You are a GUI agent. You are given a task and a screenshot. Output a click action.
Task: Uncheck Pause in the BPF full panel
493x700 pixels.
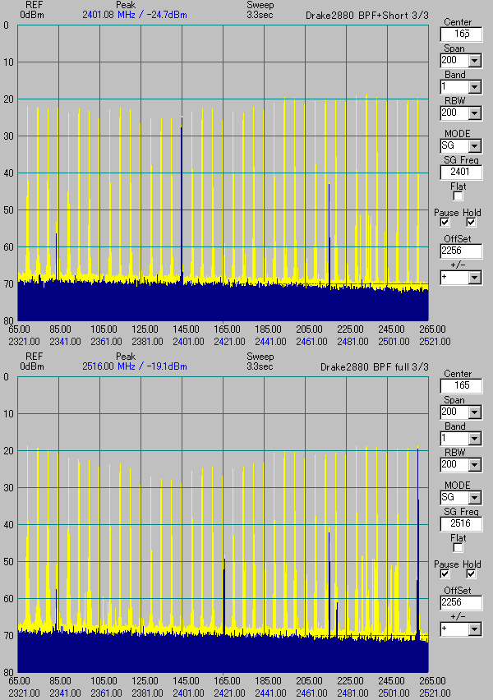(x=445, y=574)
